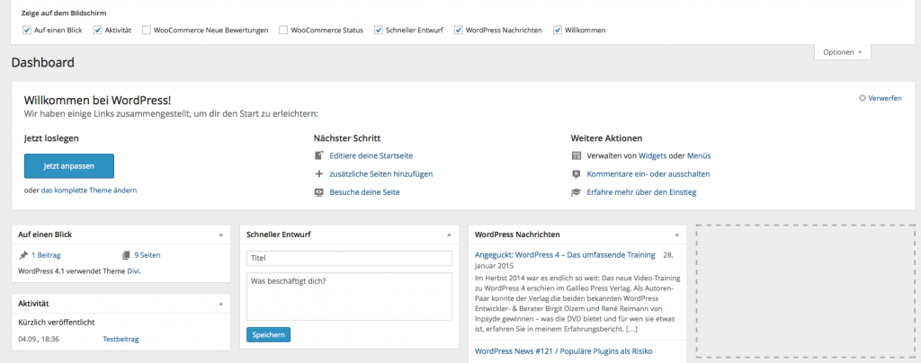The width and height of the screenshot is (921, 363).
Task: Collapse the Aktivität widget arrow
Action: pos(221,304)
